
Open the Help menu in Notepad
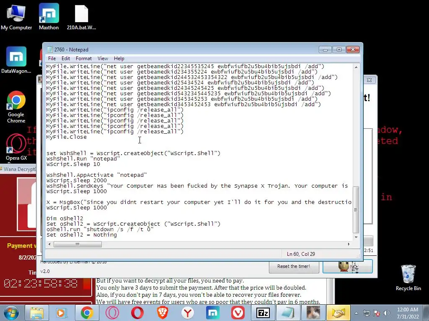119,59
